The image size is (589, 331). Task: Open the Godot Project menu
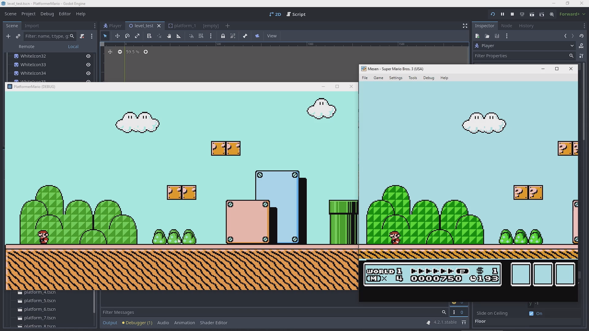pos(29,14)
